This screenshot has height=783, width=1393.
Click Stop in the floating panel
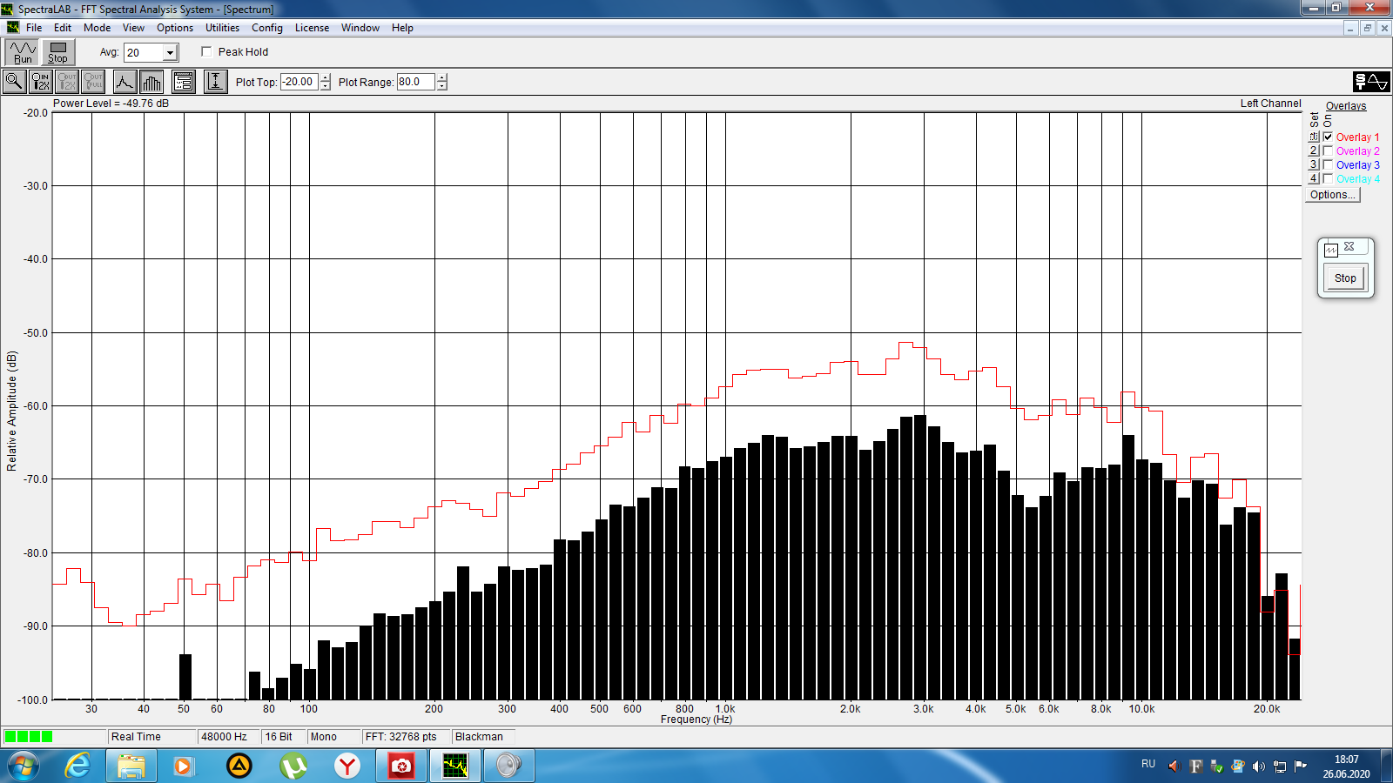coord(1345,278)
